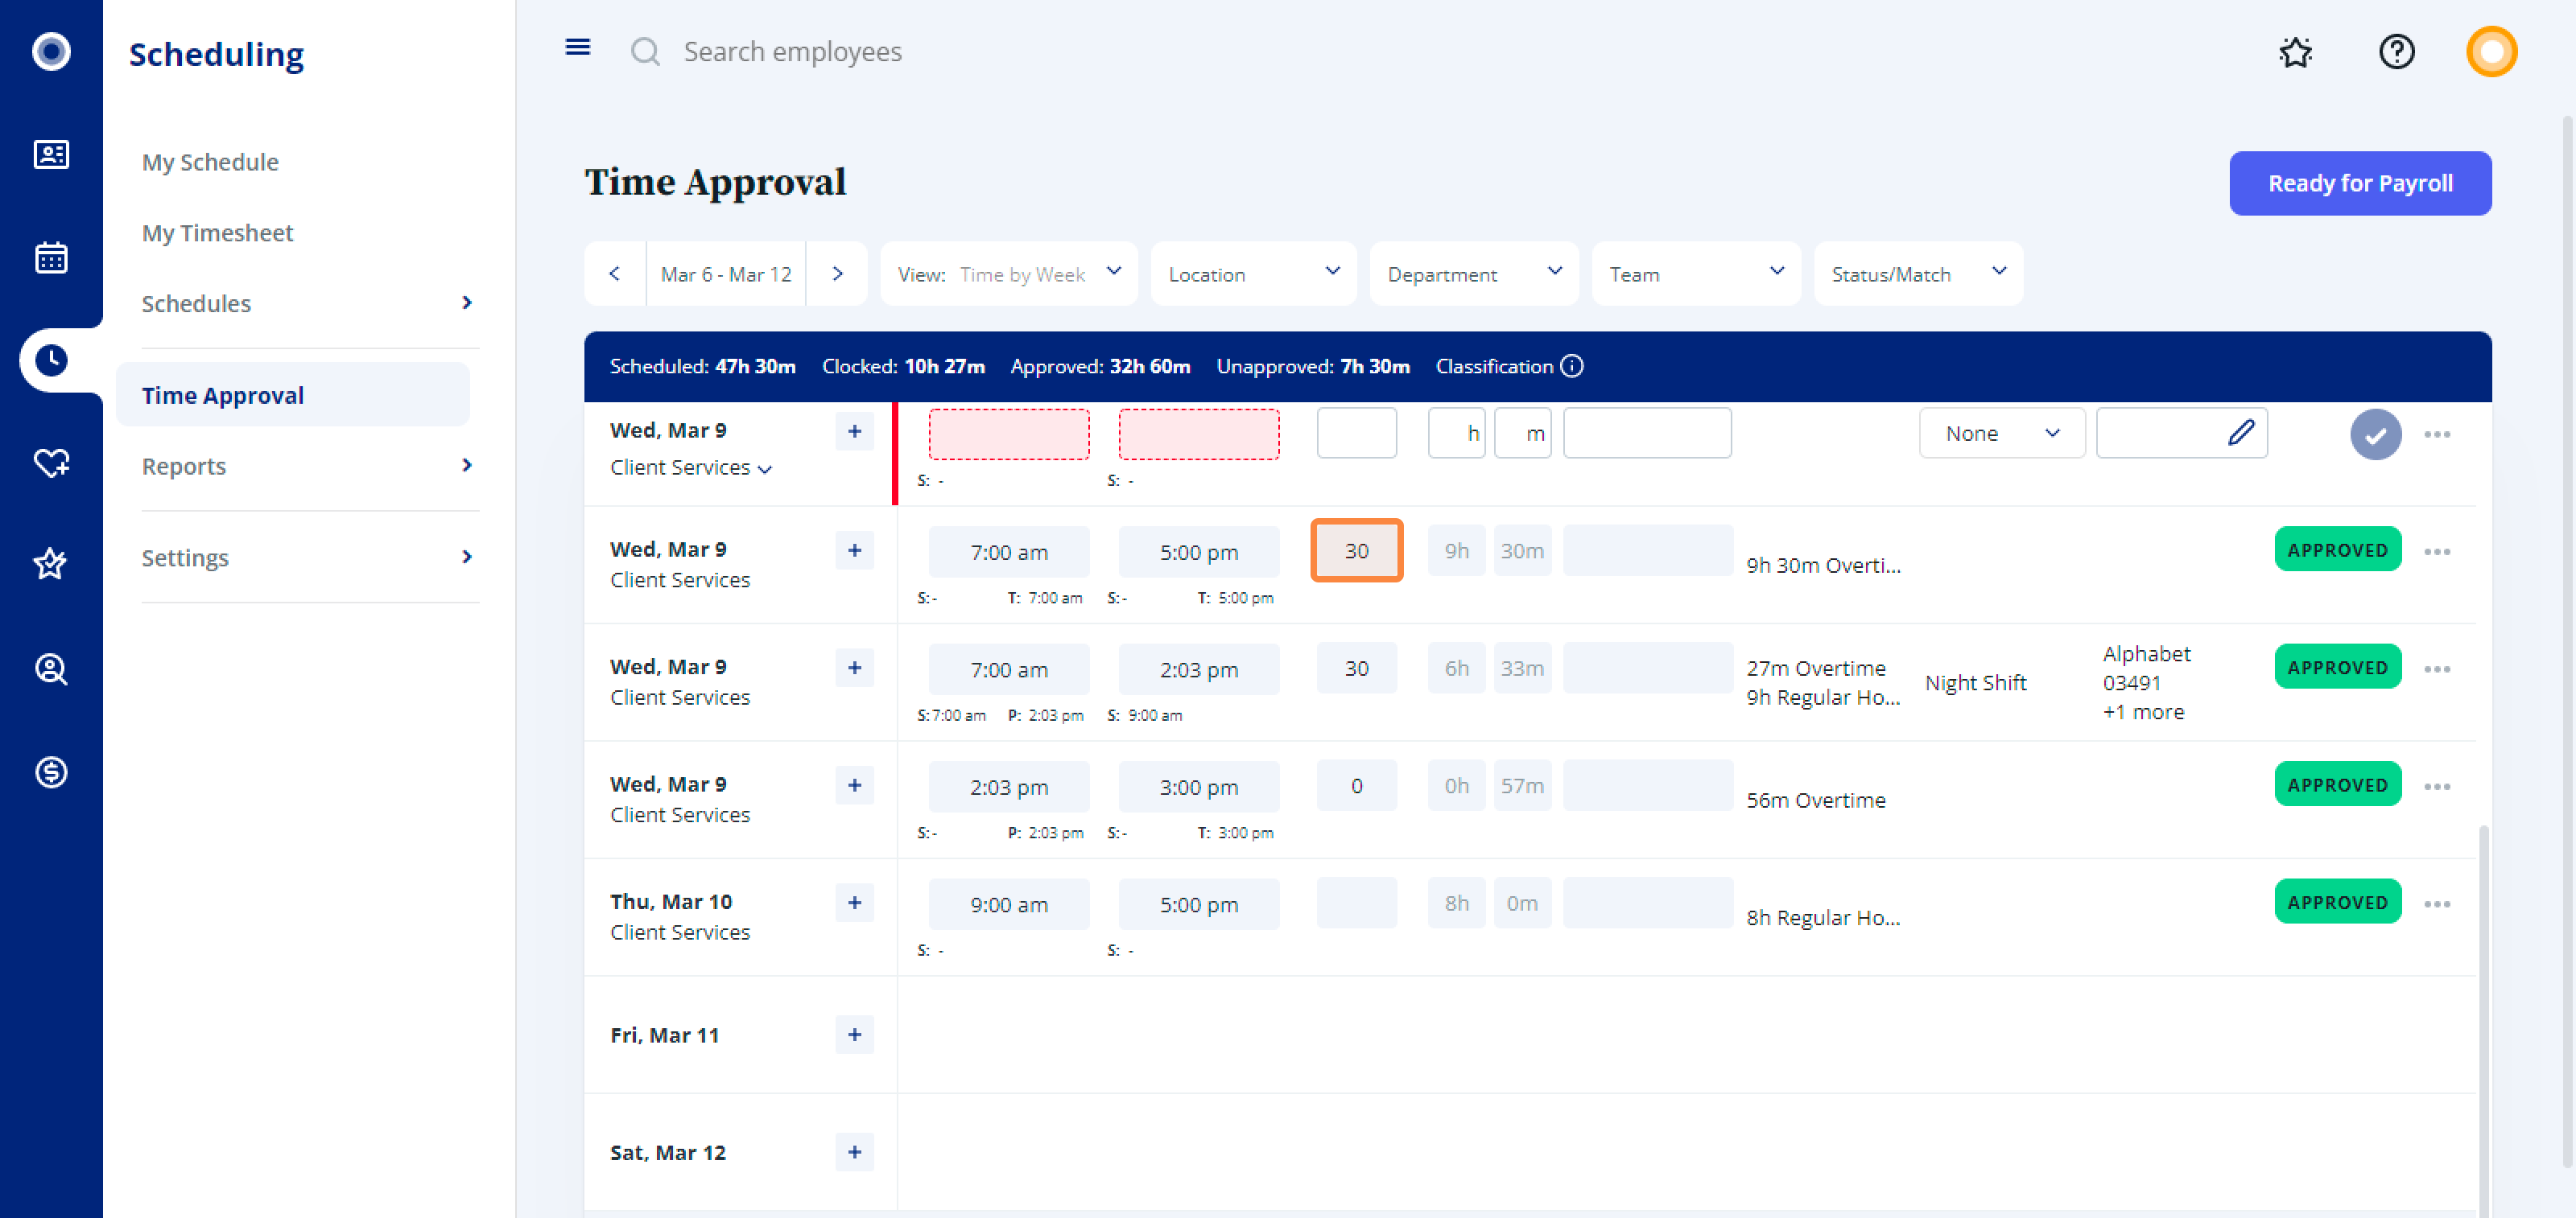Click the Ready for Payroll button
Viewport: 2576px width, 1218px height.
pyautogui.click(x=2359, y=184)
